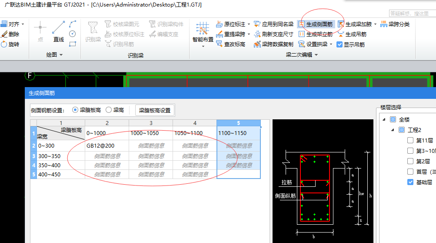Click the 1050~1100 header cell

point(195,133)
